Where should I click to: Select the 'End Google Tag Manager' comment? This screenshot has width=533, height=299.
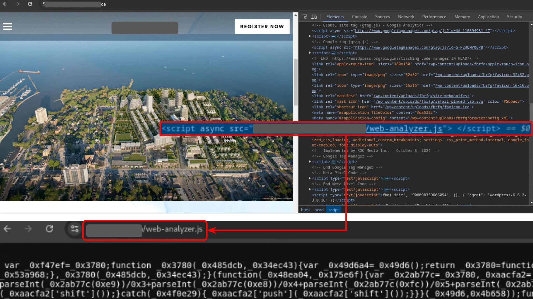[347, 167]
